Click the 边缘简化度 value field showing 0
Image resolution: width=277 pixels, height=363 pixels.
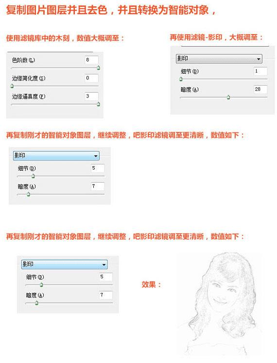click(91, 78)
